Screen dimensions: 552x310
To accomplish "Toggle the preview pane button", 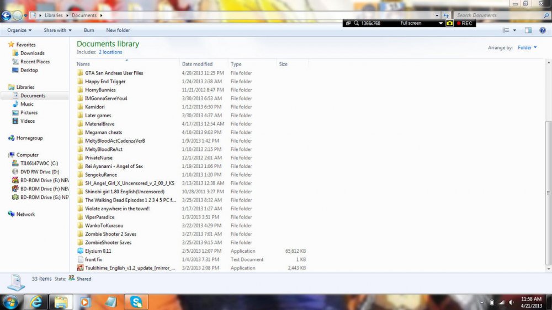I will click(x=528, y=30).
